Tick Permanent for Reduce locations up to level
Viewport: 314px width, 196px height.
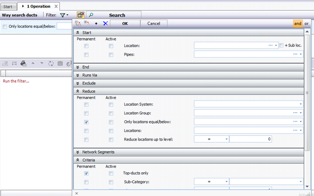86,140
